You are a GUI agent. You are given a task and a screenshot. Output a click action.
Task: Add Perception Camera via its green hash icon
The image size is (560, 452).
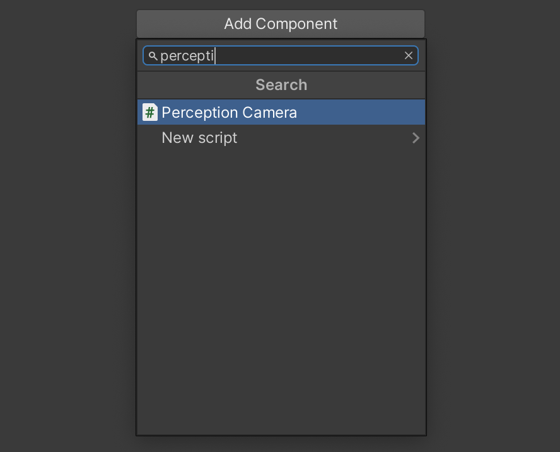click(x=150, y=112)
